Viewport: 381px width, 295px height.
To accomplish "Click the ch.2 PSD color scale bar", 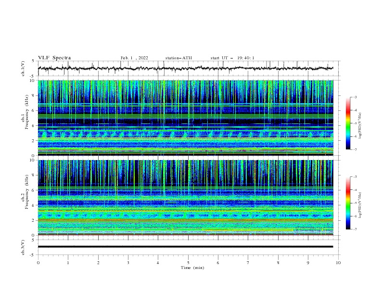I will click(348, 203).
